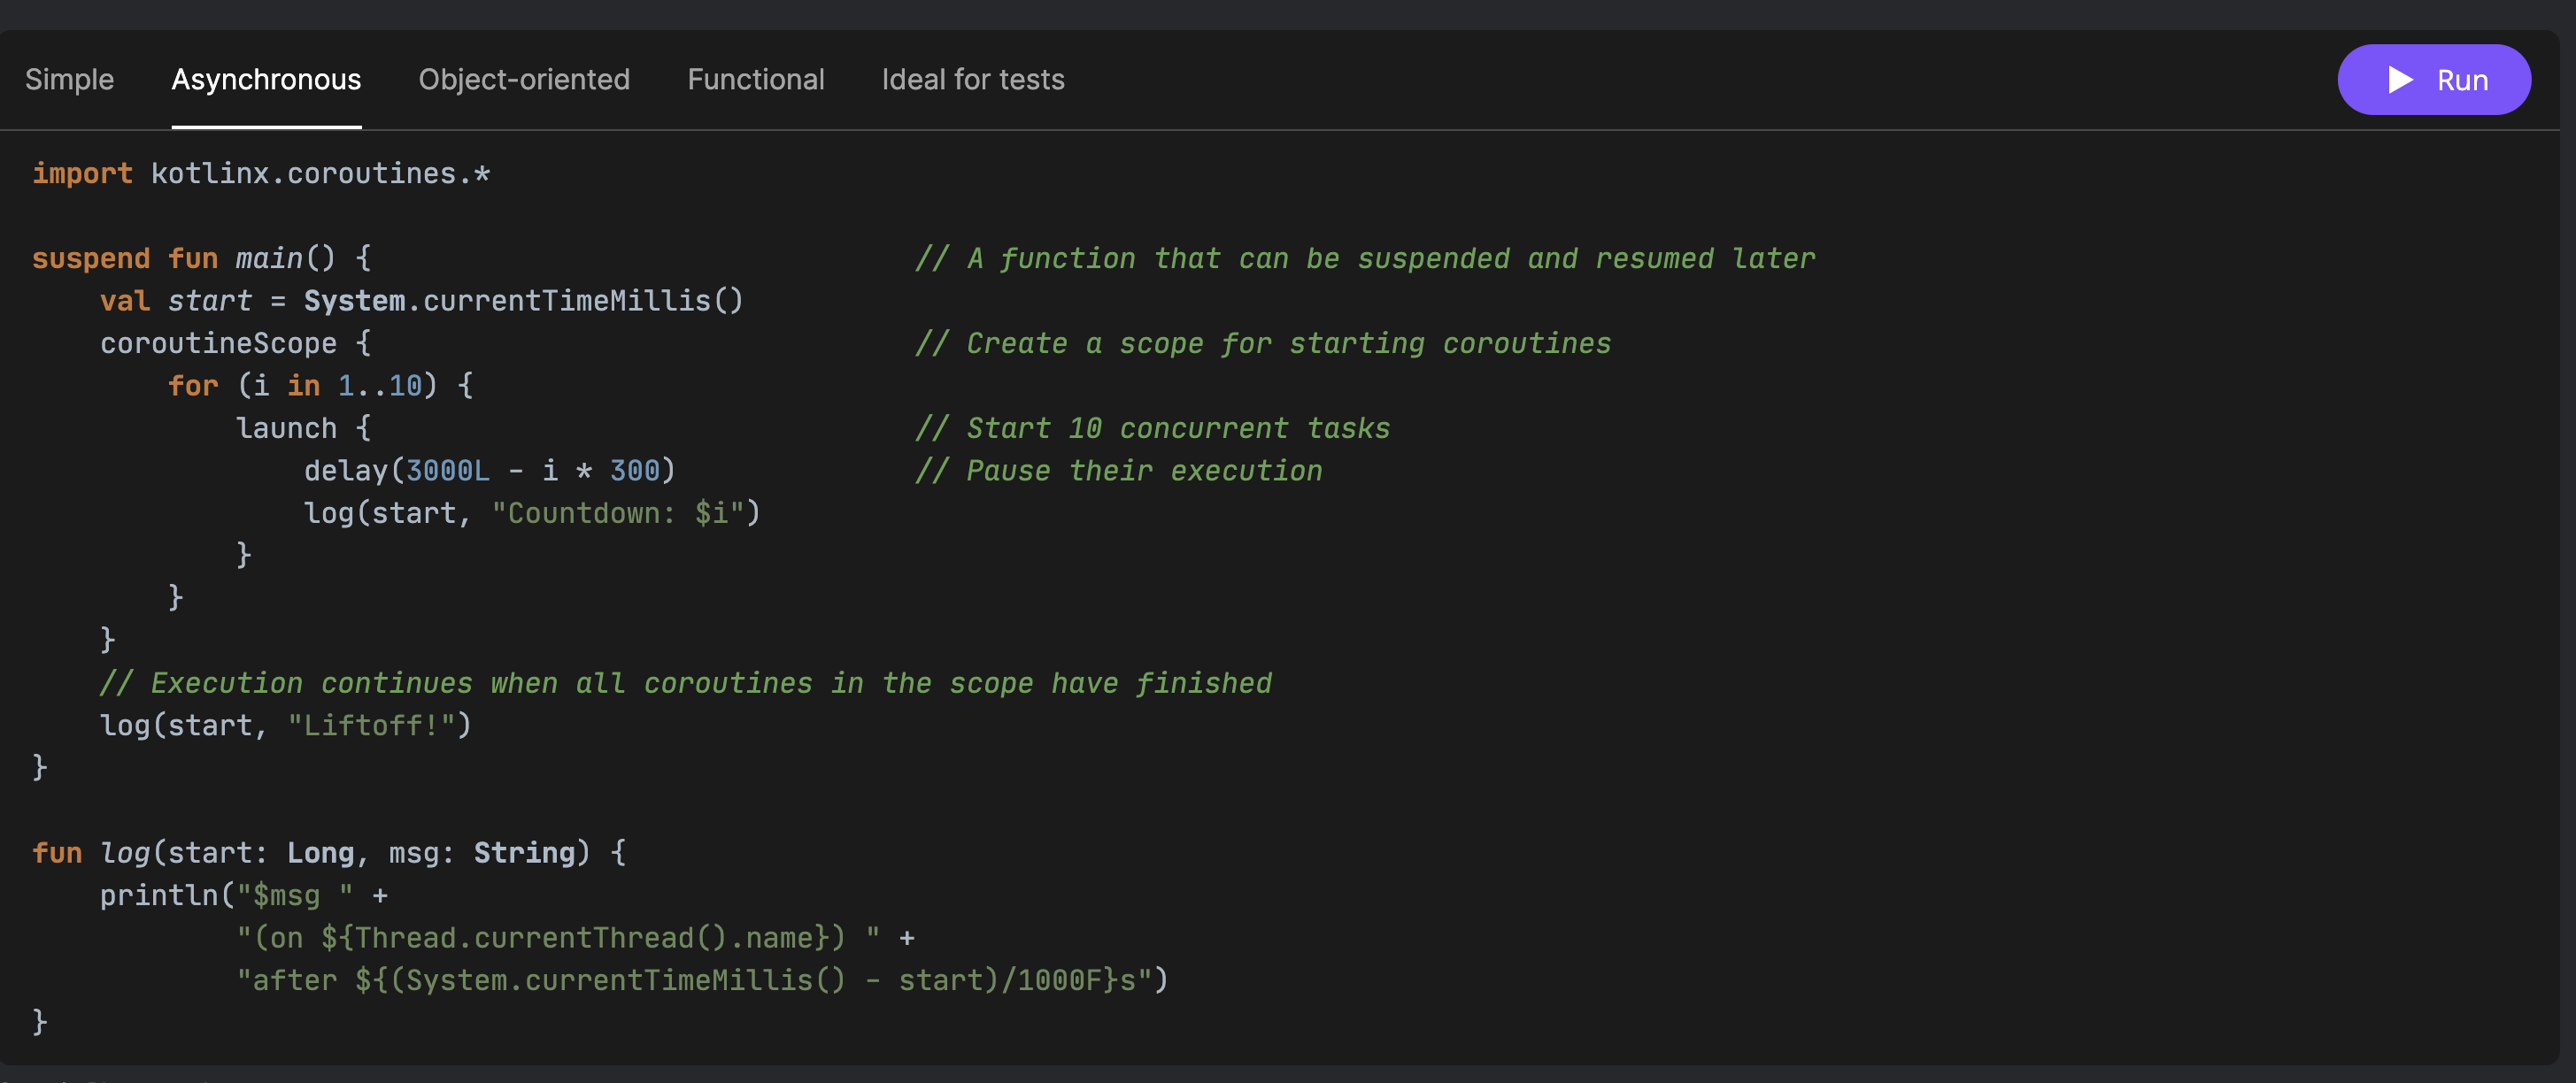This screenshot has height=1083, width=2576.
Task: Click the play triangle icon in Run
Action: [2400, 80]
